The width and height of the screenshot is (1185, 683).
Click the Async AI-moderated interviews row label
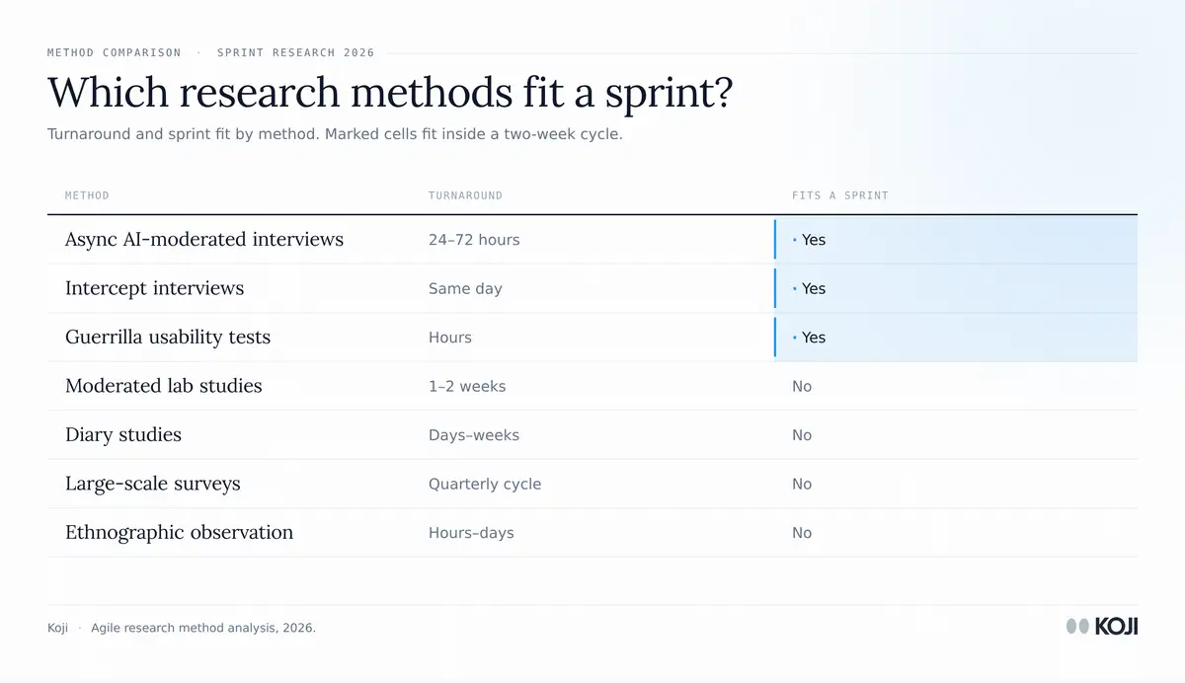(x=204, y=239)
